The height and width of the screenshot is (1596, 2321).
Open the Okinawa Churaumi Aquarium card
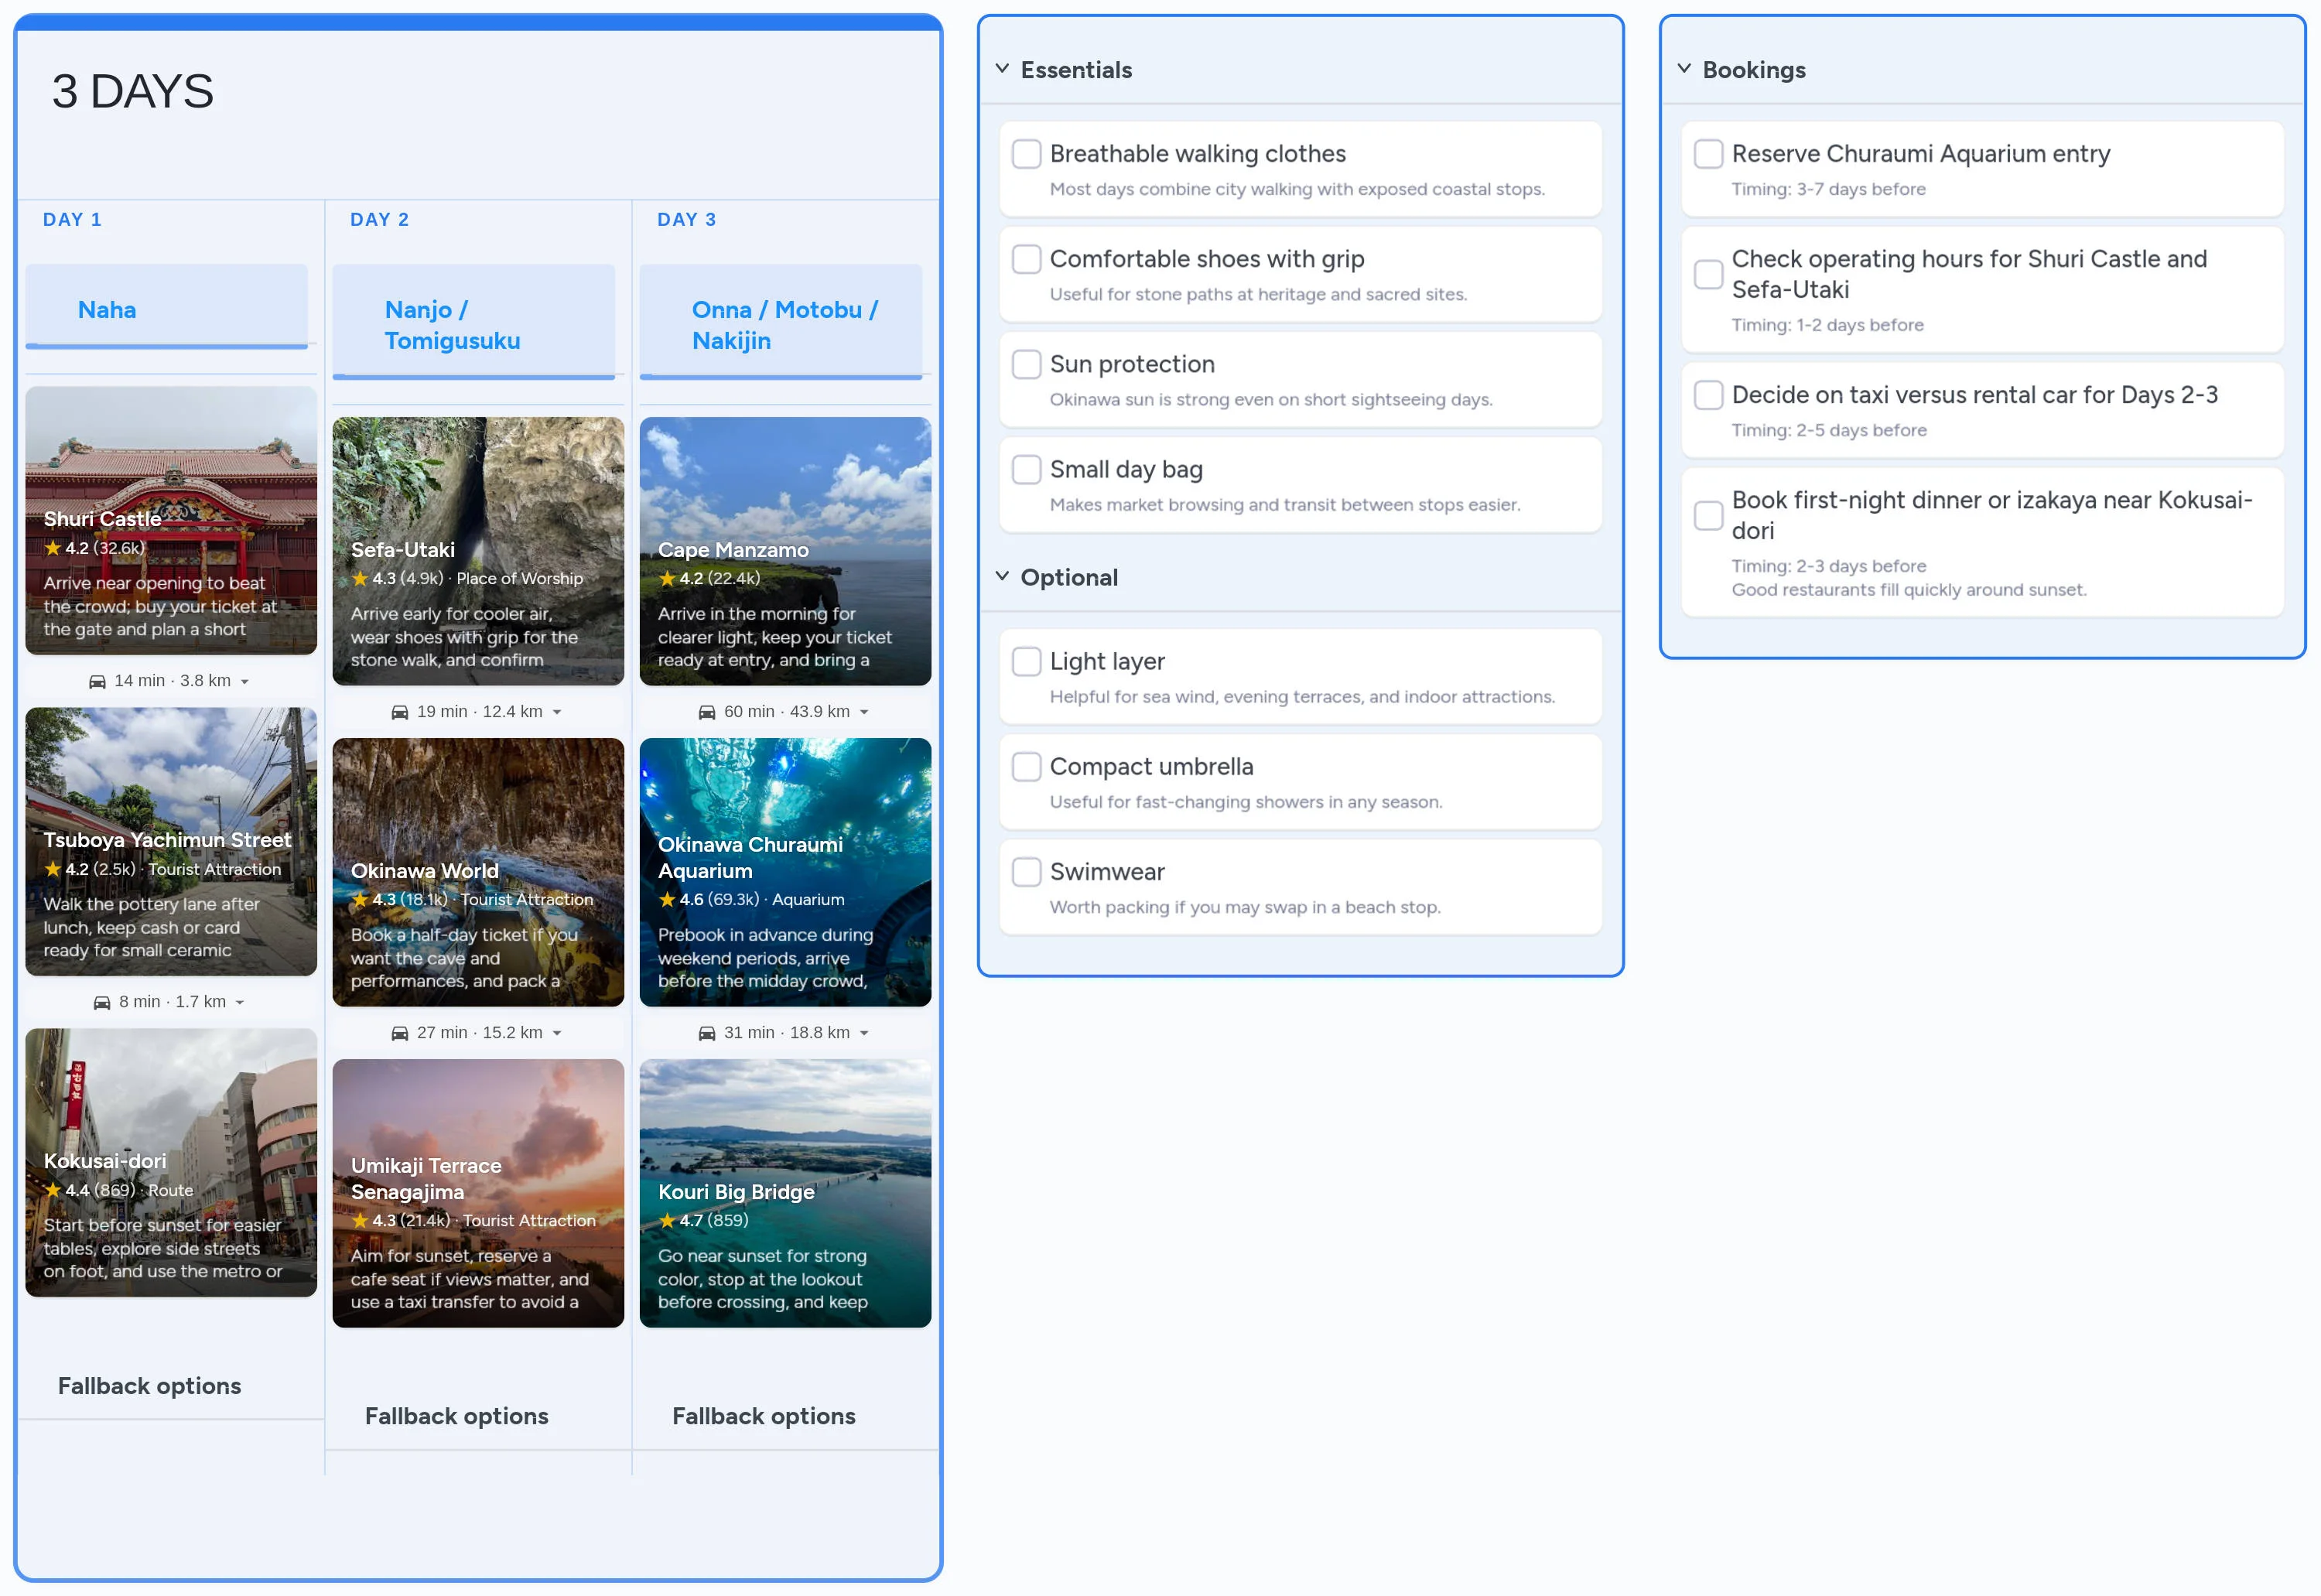click(785, 872)
